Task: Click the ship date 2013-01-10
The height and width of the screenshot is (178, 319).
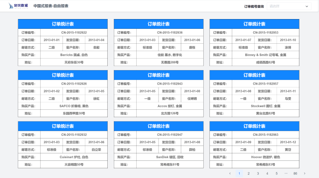Action: (288, 40)
